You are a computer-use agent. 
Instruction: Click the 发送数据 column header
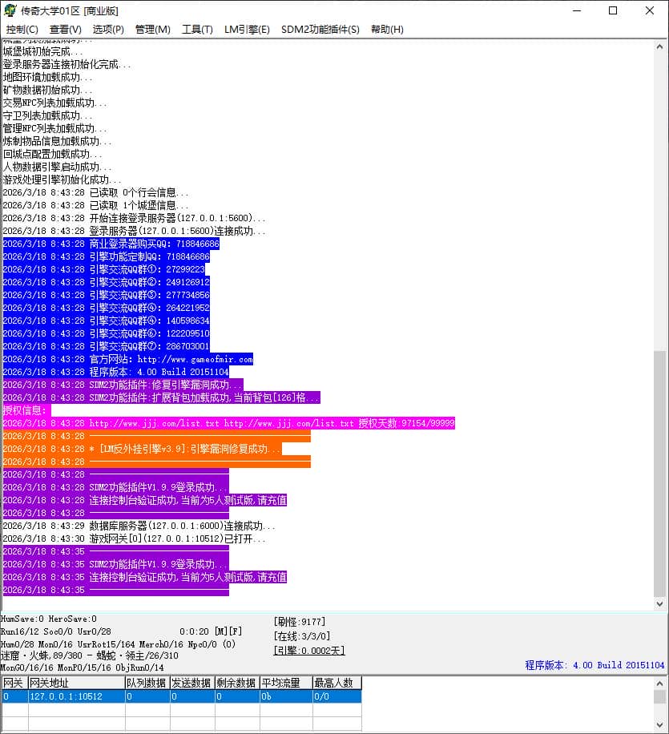tap(192, 683)
